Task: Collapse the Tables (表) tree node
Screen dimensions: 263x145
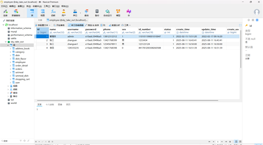Action: tap(8, 45)
